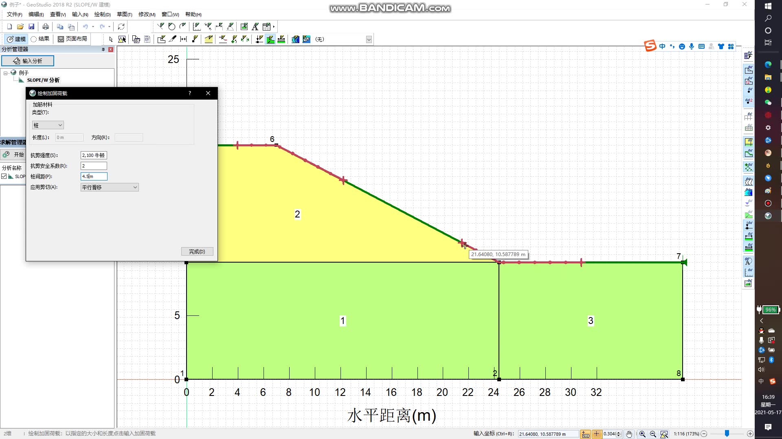This screenshot has height=439, width=782.
Task: Click the save file toolbar icon
Action: click(31, 27)
